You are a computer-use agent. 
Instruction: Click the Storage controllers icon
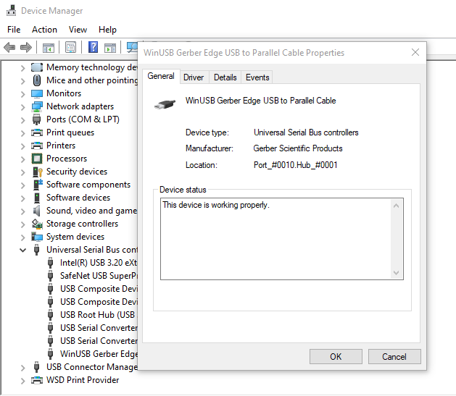pyautogui.click(x=37, y=224)
